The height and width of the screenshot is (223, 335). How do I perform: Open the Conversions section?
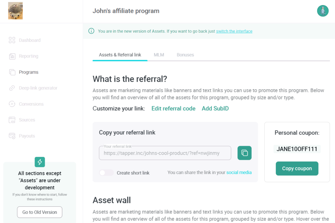click(x=30, y=104)
